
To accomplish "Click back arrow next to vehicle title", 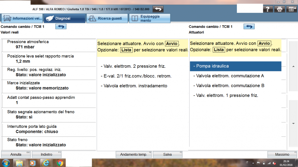I will pyautogui.click(x=158, y=9).
